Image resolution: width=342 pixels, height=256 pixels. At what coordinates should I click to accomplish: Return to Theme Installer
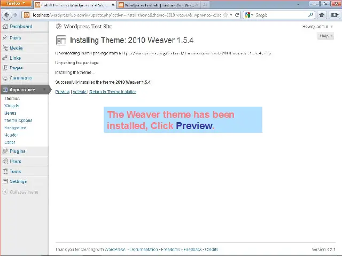pyautogui.click(x=113, y=92)
